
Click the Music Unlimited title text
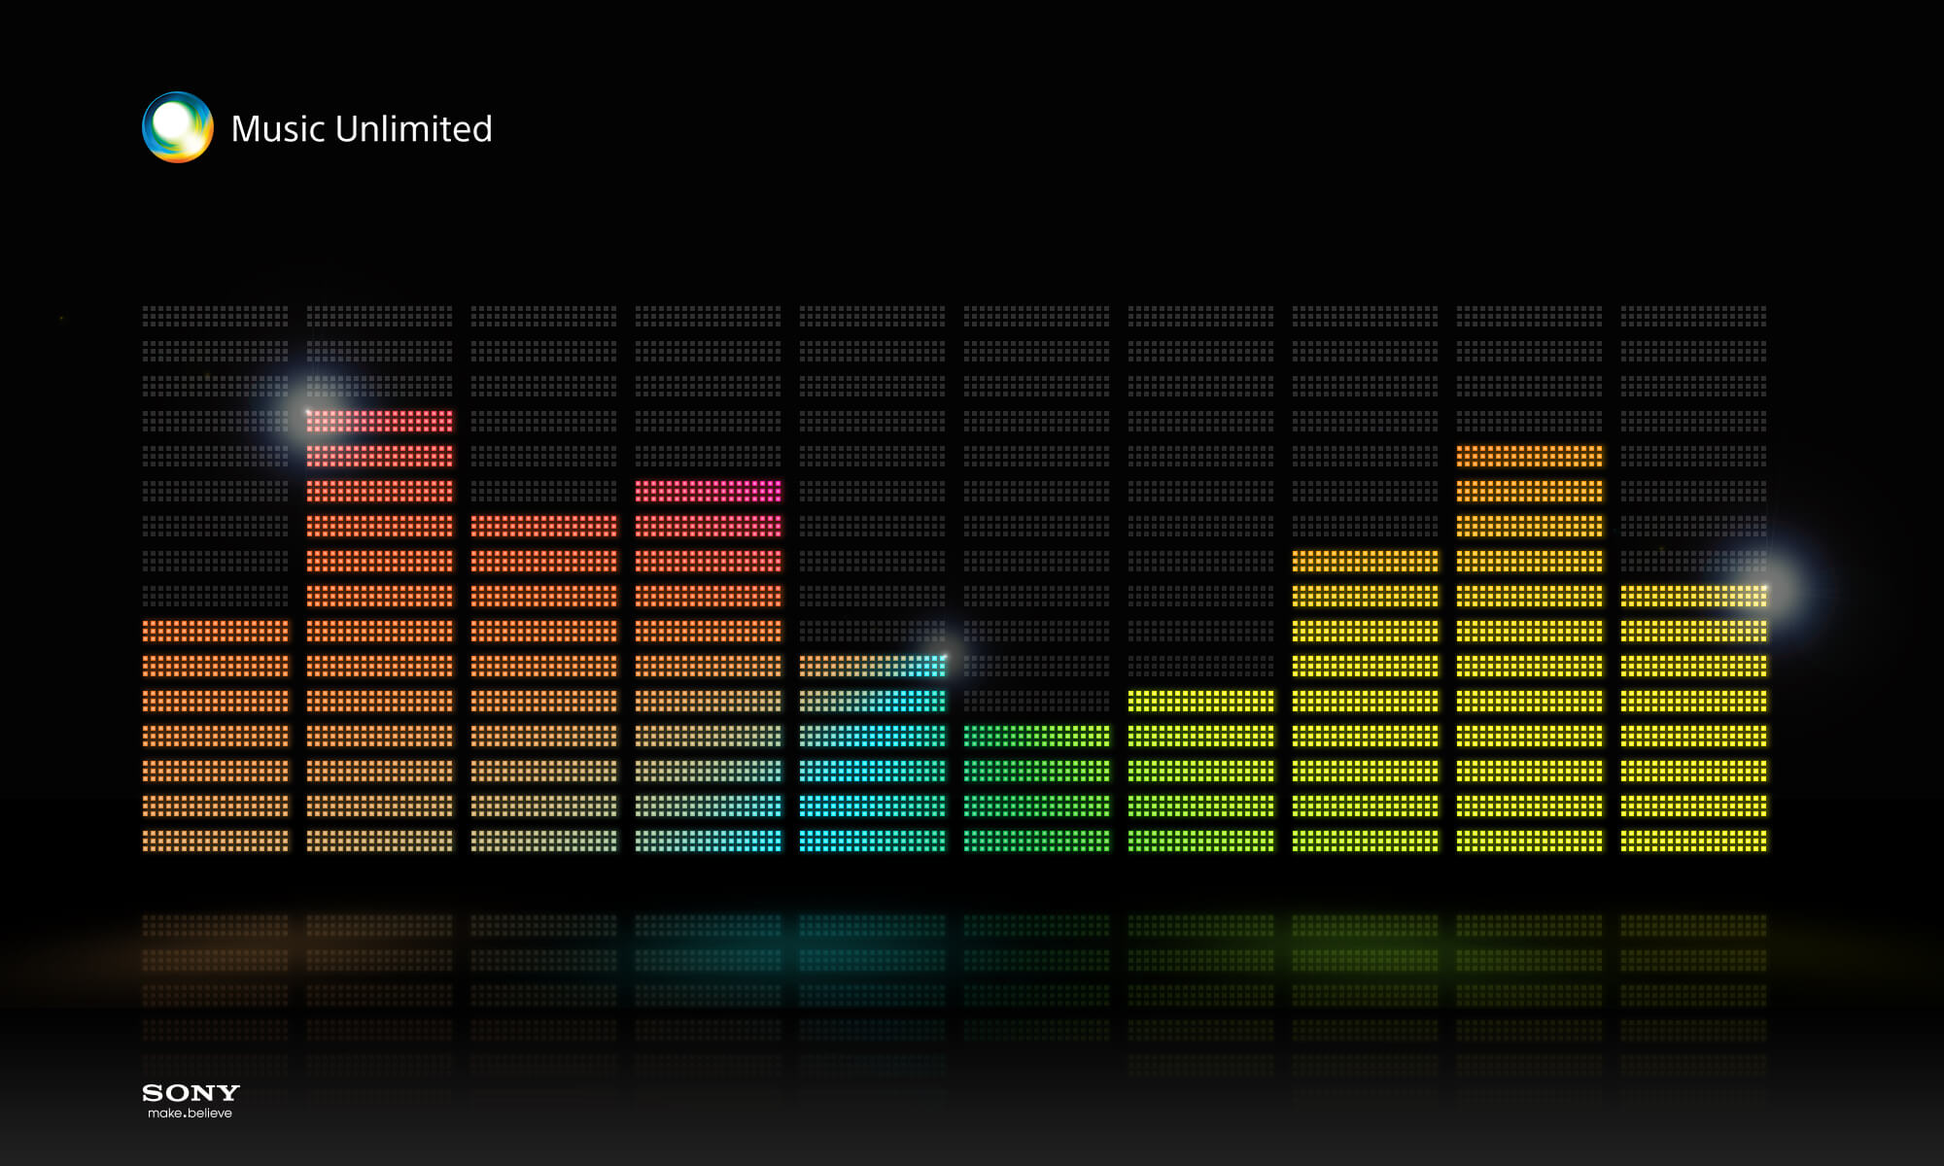[x=362, y=129]
